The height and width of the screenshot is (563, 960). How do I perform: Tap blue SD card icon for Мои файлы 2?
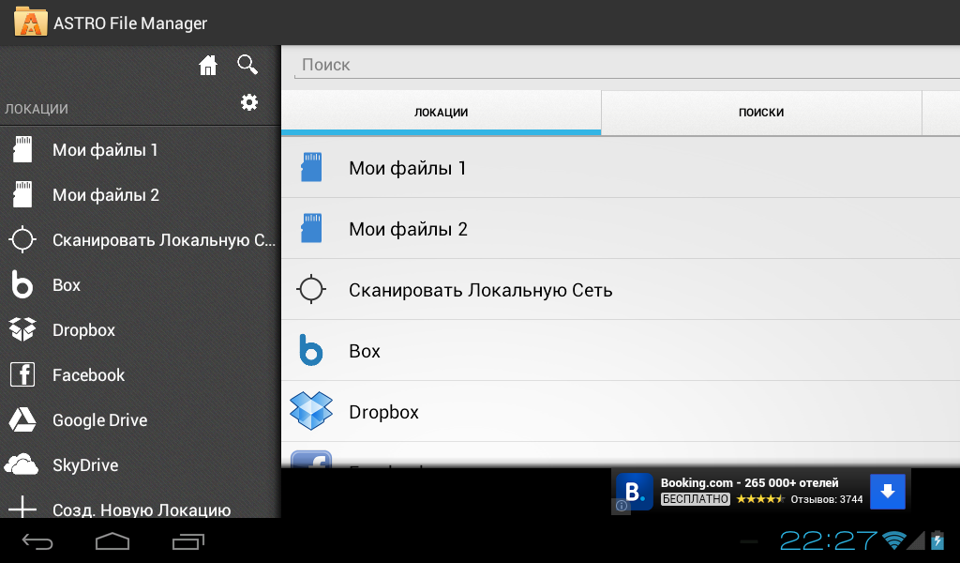pyautogui.click(x=311, y=228)
